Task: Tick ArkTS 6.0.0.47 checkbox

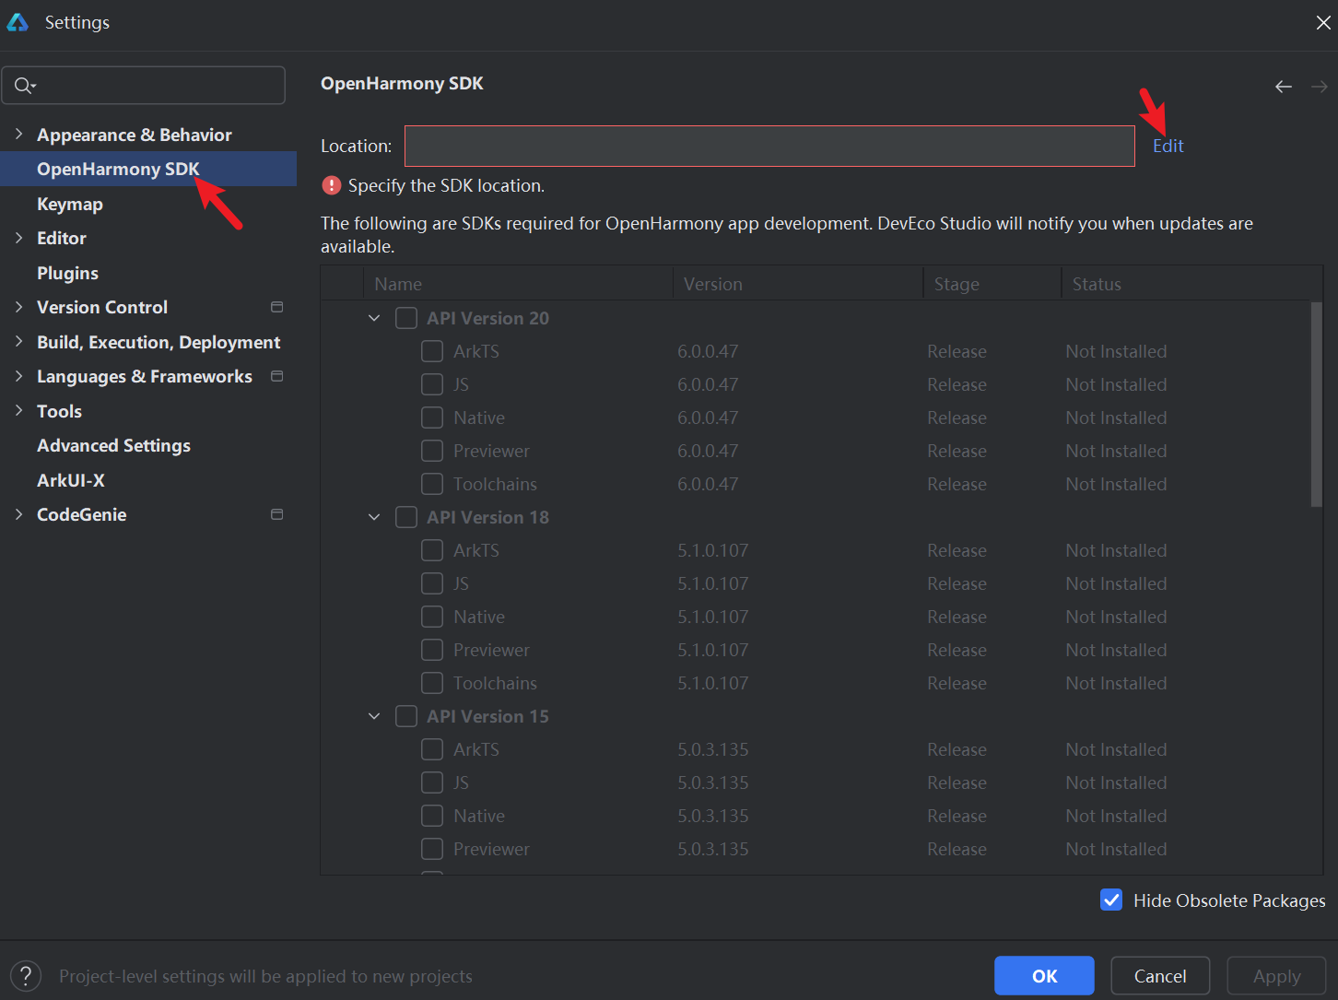Action: coord(432,351)
